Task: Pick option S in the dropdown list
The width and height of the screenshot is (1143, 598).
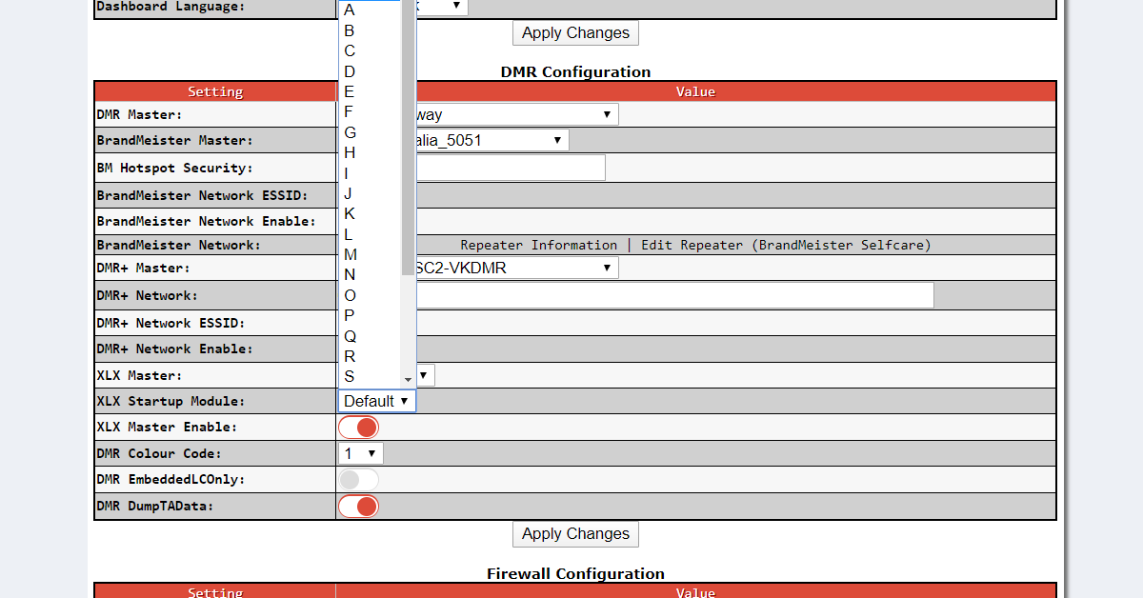Action: [x=370, y=376]
